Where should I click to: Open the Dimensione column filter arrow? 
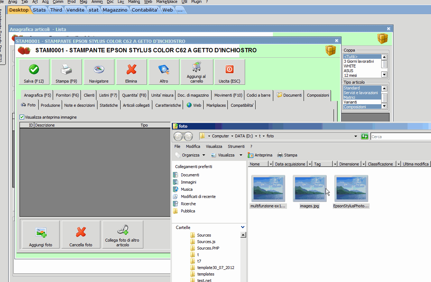click(363, 164)
